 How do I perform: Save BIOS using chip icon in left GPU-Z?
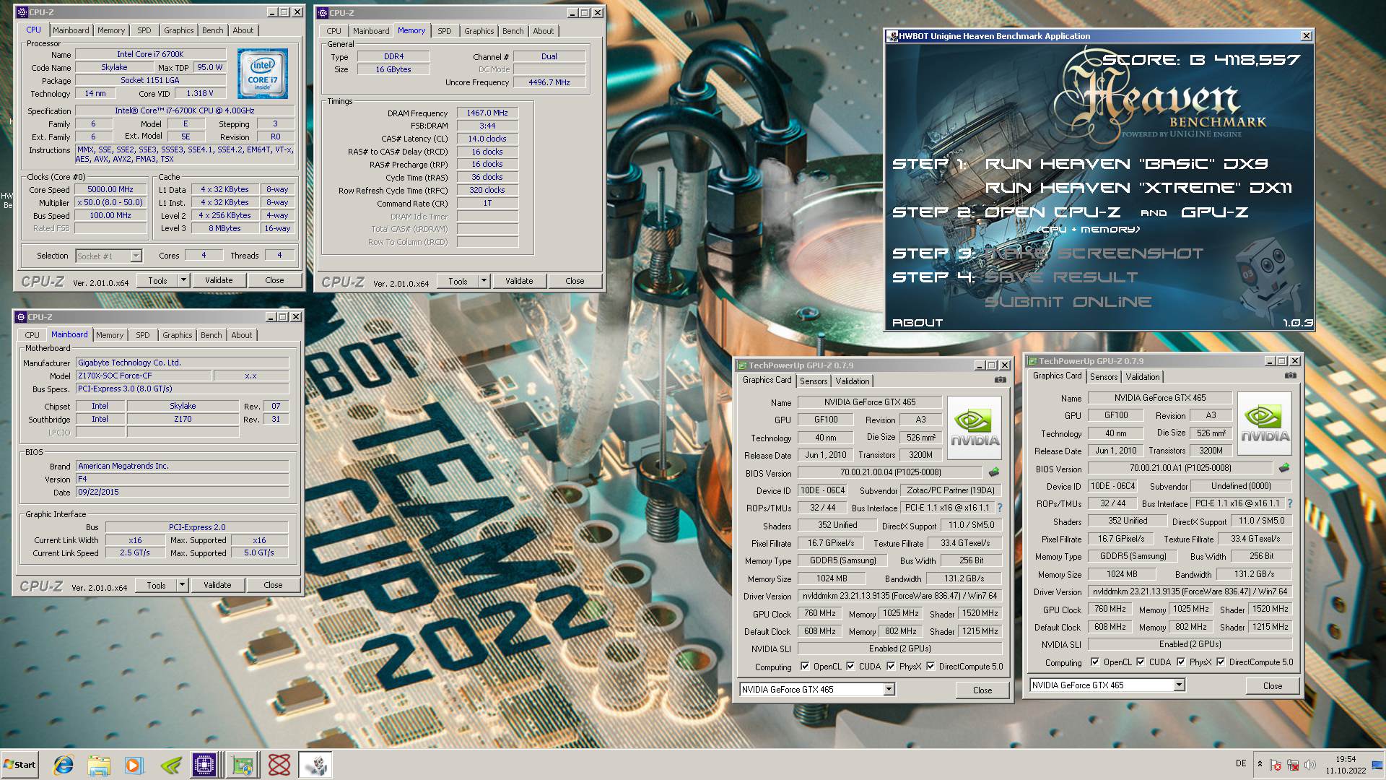tap(994, 472)
